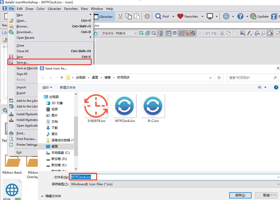280x200 pixels.
Task: Click the color adjust icon in editor toolbar
Action: point(242,33)
